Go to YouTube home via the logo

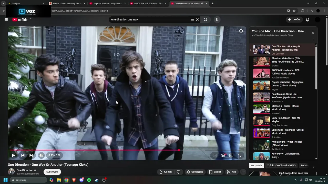point(20,20)
